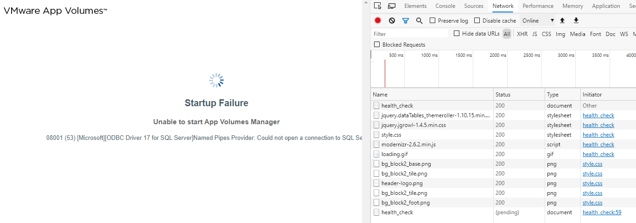Clear the network log

tap(392, 21)
